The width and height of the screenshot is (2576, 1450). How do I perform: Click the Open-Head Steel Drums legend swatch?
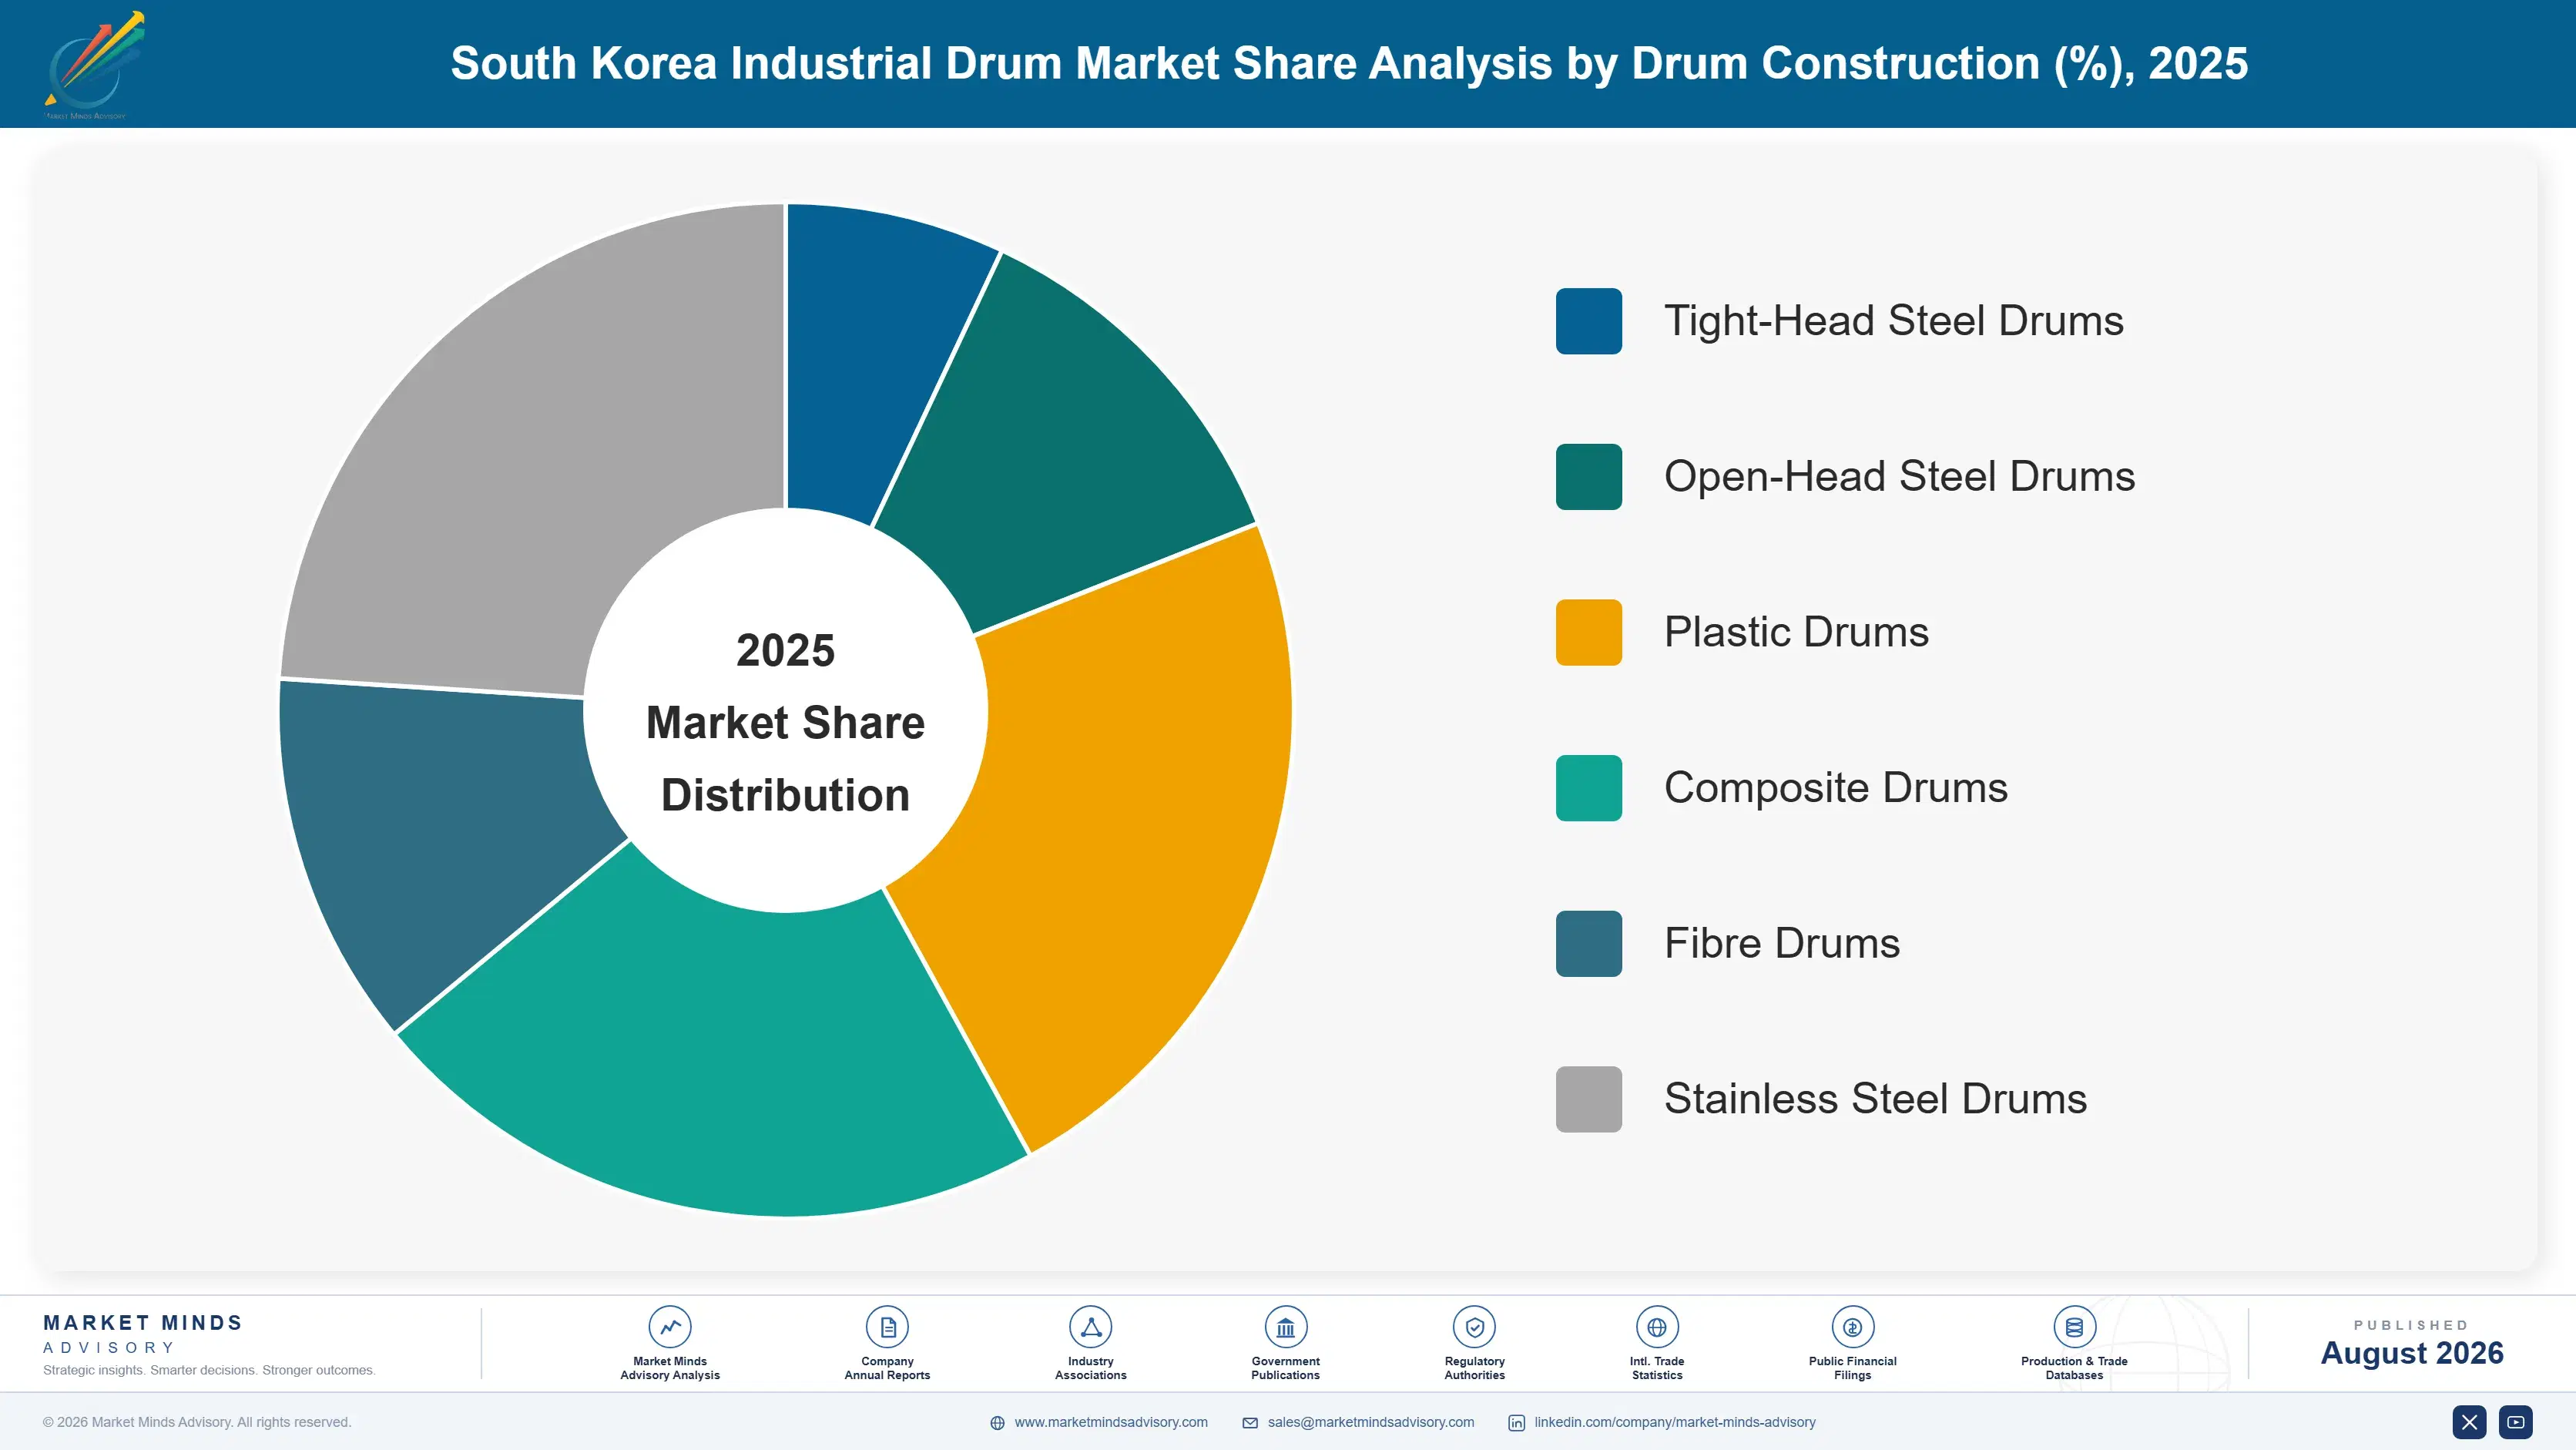1589,477
